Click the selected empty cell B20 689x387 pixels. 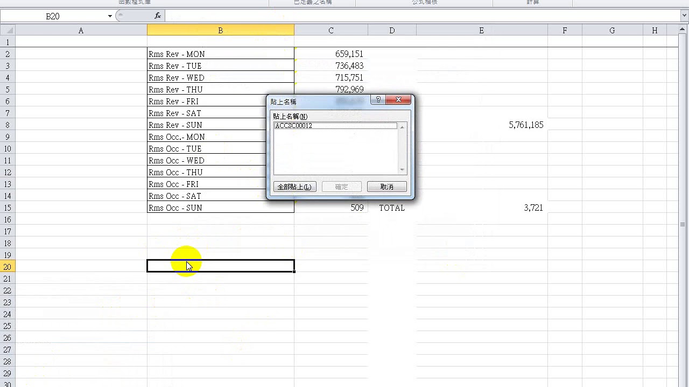221,266
